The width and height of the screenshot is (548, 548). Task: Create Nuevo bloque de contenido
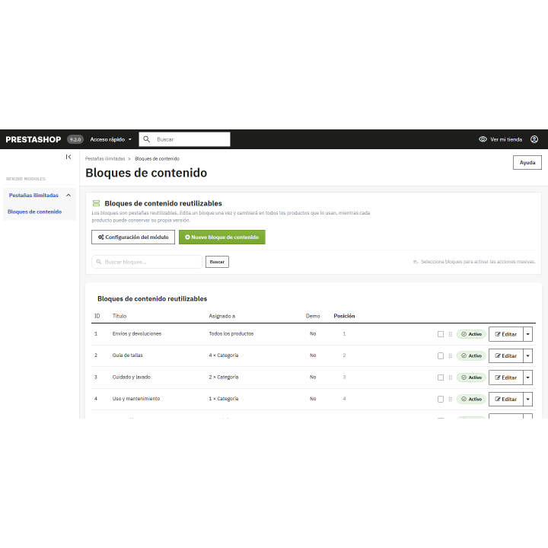[x=222, y=237]
